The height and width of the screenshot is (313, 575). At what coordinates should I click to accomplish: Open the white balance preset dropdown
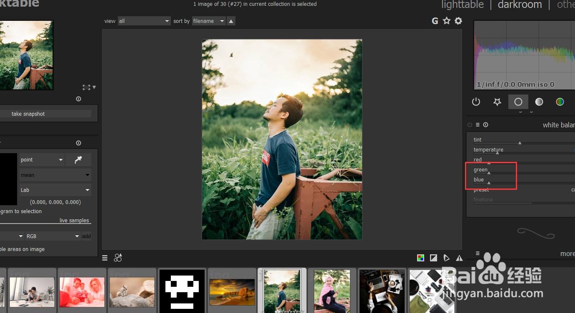click(524, 190)
